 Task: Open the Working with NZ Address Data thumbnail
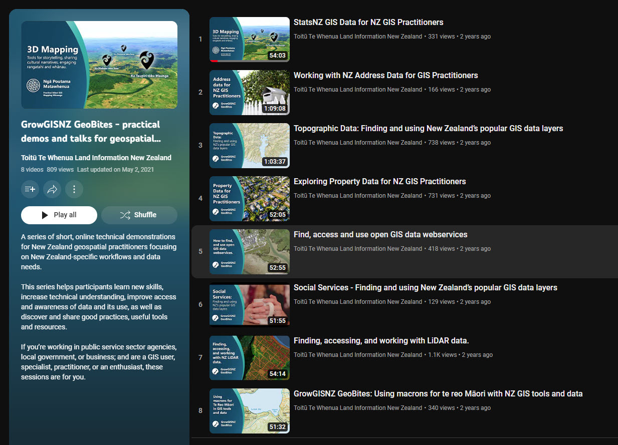pos(250,93)
